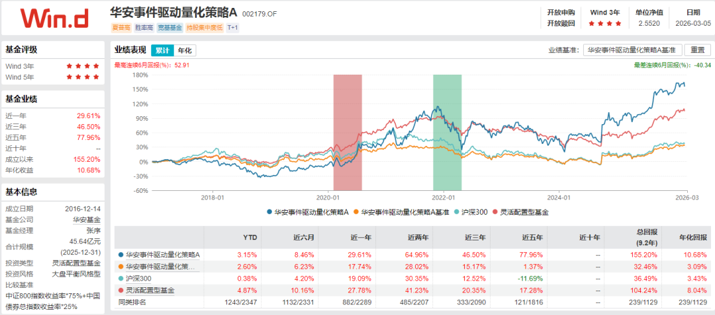Switch to the 年化 tab

click(185, 50)
